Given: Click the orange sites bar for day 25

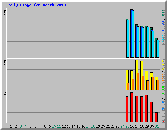Looking at the screenshot, I should pos(128,86).
